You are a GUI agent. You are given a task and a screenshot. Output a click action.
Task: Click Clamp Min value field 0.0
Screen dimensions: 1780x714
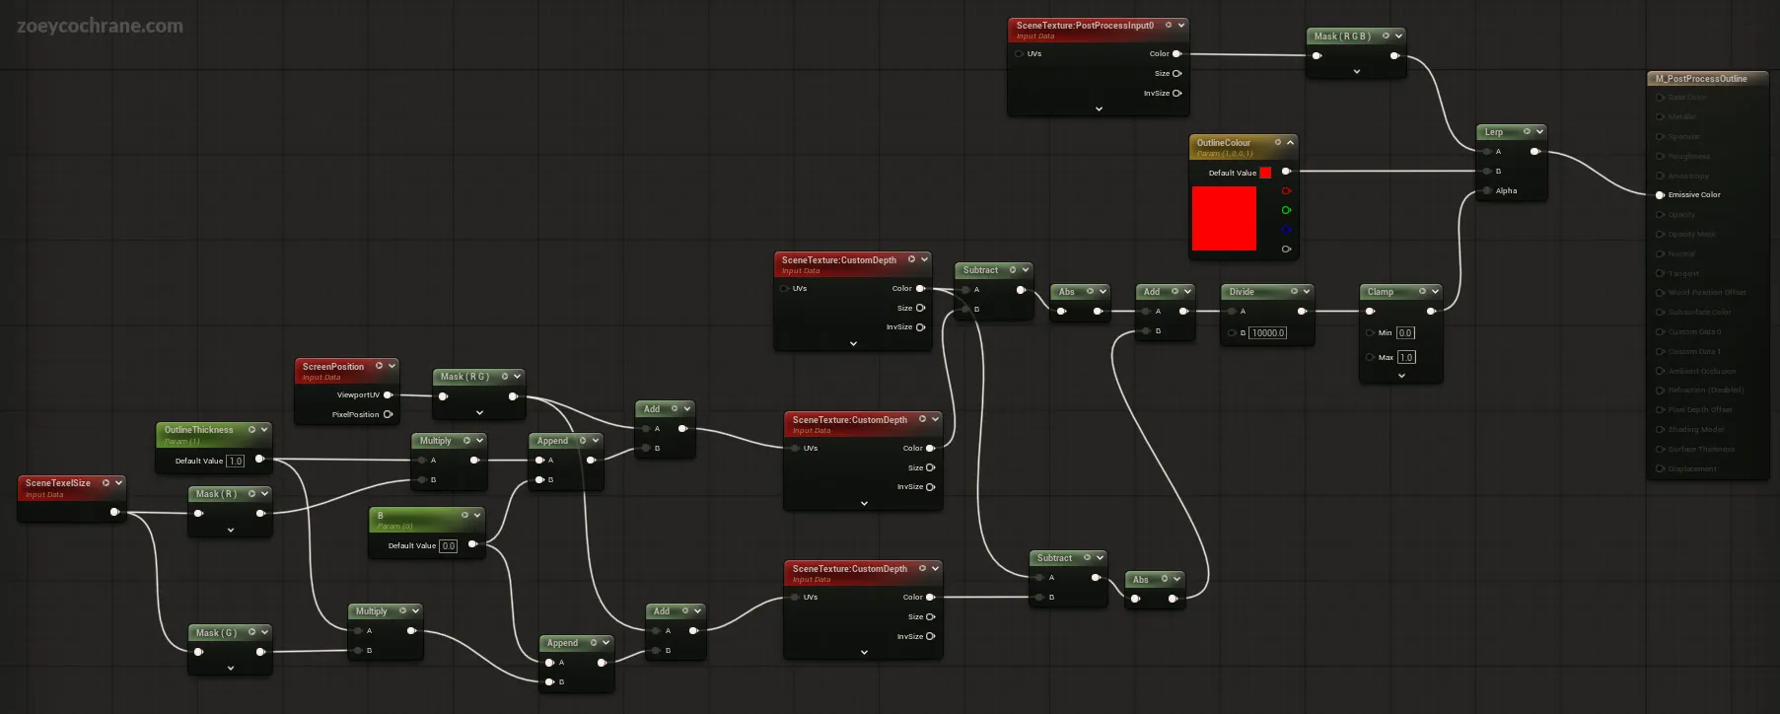point(1405,333)
